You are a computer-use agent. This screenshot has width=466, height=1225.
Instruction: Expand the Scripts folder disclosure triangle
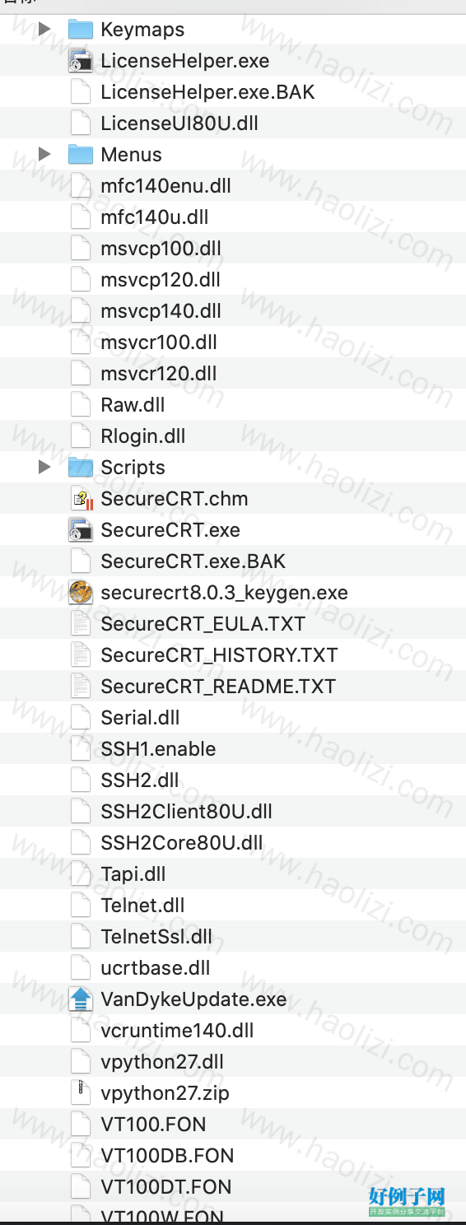click(x=44, y=468)
